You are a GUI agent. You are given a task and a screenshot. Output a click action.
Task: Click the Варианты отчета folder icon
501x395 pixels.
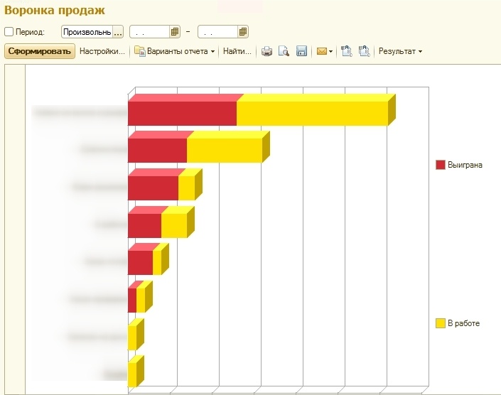[139, 51]
